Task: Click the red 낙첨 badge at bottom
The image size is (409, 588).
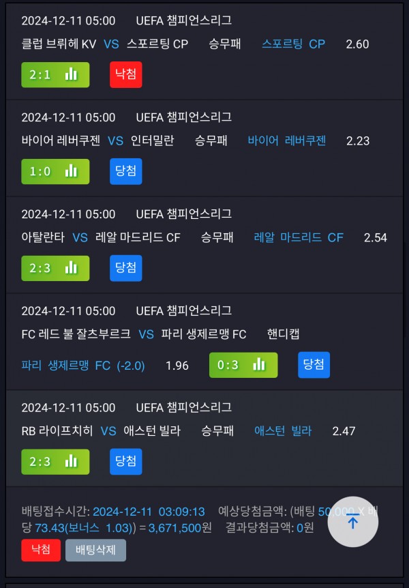Action: coord(41,550)
